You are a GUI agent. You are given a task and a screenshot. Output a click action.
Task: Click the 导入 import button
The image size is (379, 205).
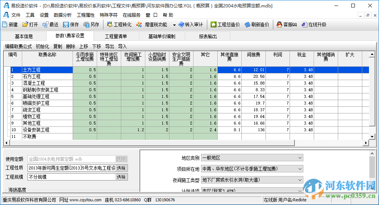(122, 46)
